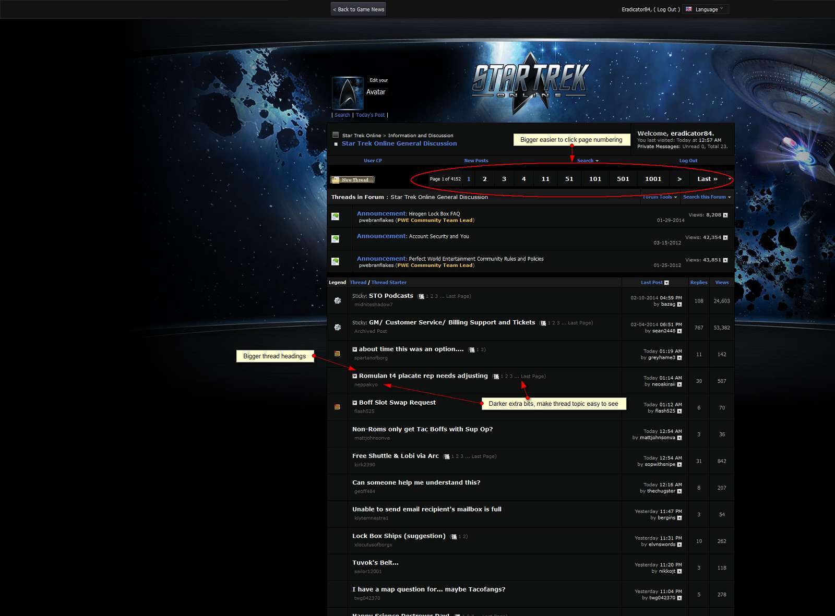This screenshot has width=835, height=616.
Task: Jump to the Last » page
Action: pos(707,179)
